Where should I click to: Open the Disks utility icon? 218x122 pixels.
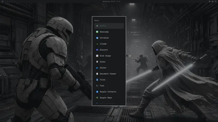[97, 62]
